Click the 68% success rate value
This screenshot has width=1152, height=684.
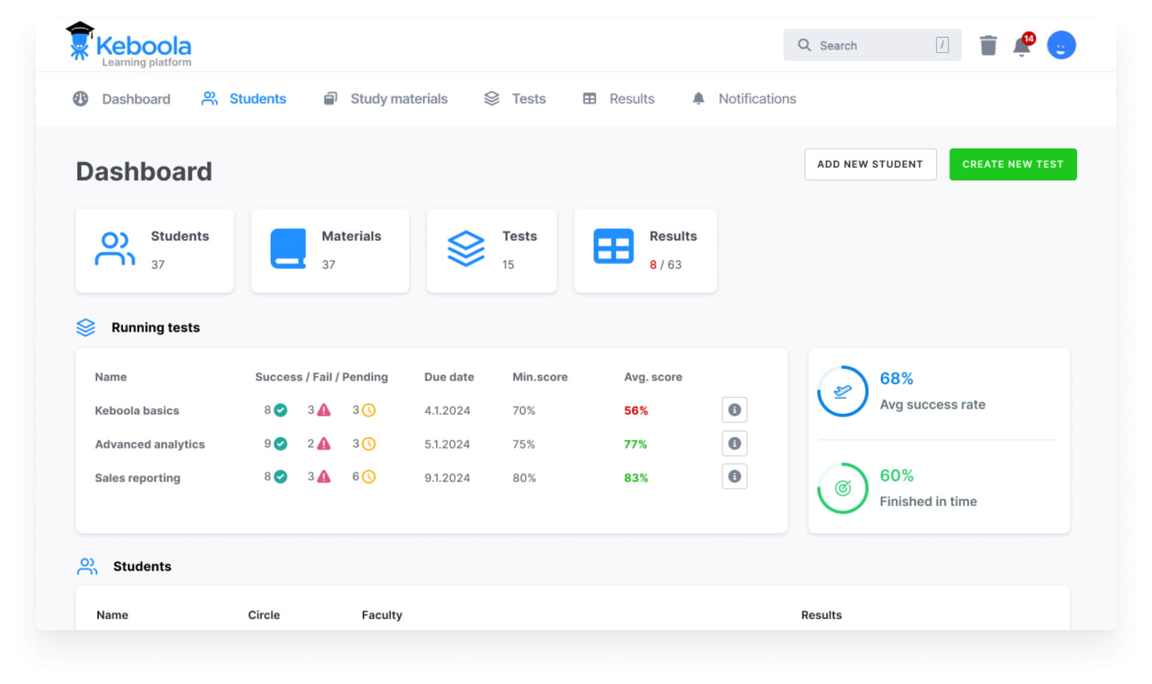click(x=896, y=379)
